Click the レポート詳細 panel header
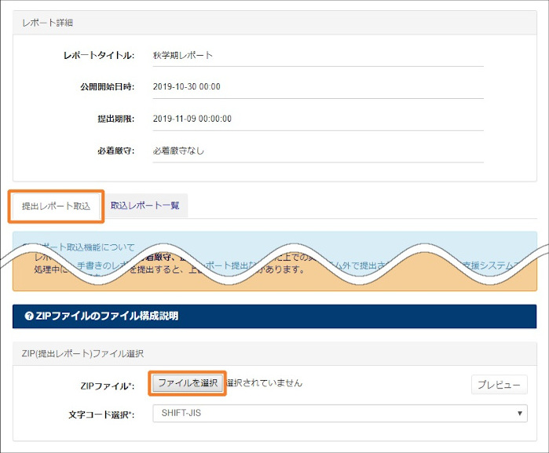The image size is (549, 453). [x=48, y=23]
